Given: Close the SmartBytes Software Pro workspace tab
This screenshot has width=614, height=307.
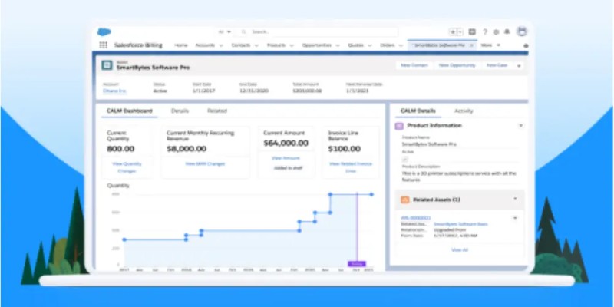Looking at the screenshot, I should (x=471, y=45).
